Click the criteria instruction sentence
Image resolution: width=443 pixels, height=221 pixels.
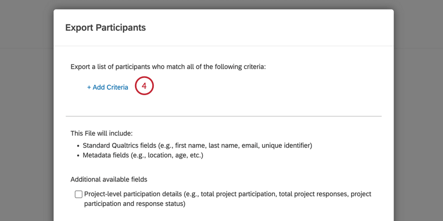[x=168, y=67]
